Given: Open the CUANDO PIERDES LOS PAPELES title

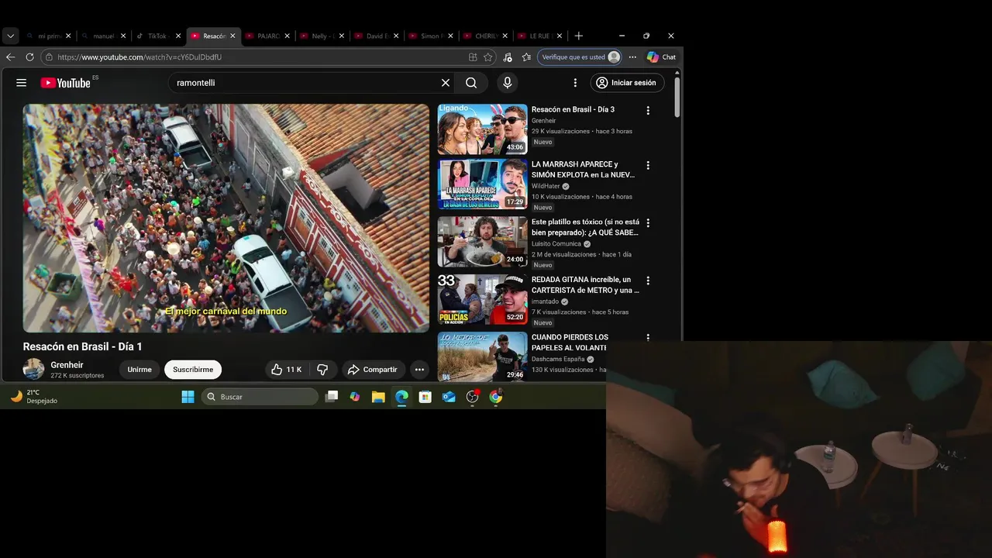Looking at the screenshot, I should pos(570,343).
